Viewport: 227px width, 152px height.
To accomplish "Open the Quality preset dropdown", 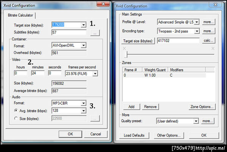I will tap(196, 121).
